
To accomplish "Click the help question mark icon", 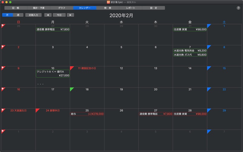I will (238, 8).
